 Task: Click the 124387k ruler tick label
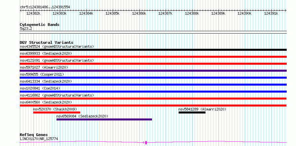click(165, 14)
